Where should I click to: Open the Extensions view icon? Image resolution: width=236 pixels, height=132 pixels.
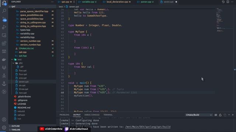click(4, 43)
